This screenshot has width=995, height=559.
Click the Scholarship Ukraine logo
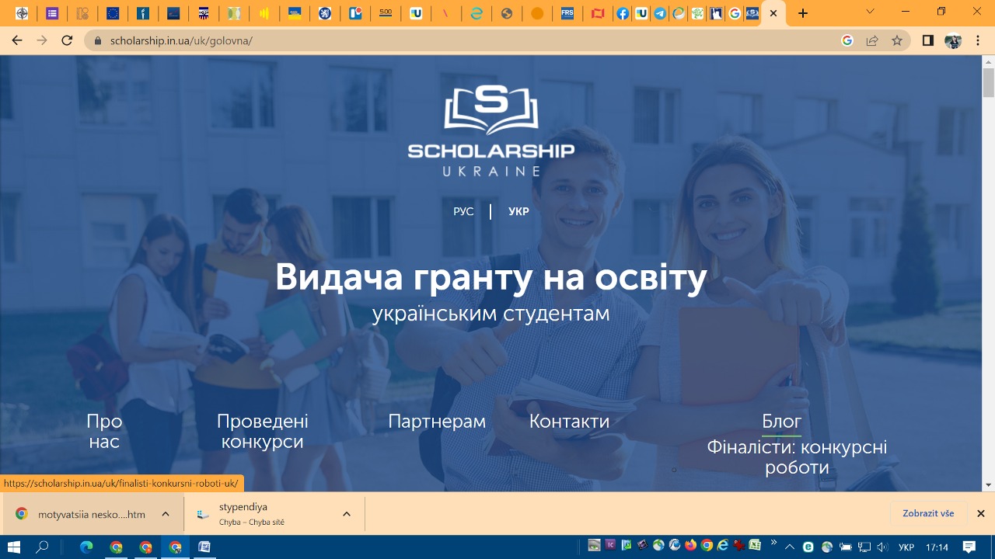point(491,131)
